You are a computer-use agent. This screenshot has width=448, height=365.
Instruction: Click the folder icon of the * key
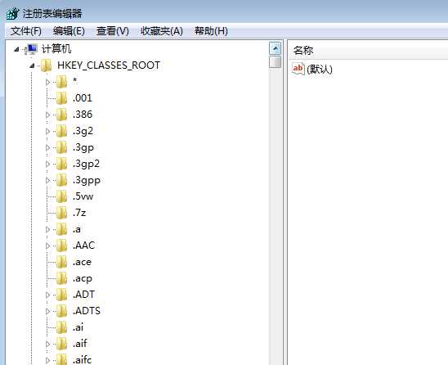click(61, 82)
